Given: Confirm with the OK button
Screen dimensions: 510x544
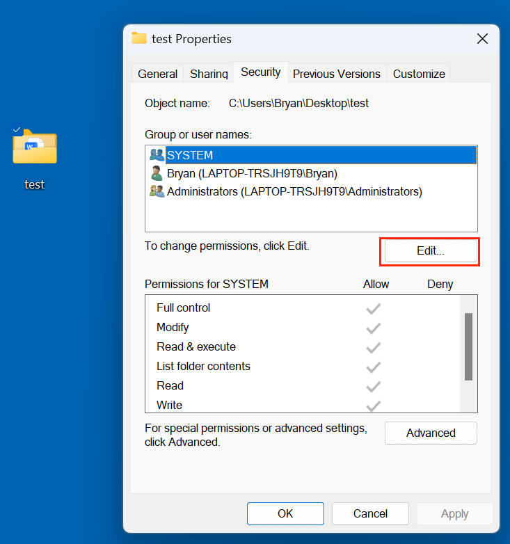Looking at the screenshot, I should pos(285,513).
